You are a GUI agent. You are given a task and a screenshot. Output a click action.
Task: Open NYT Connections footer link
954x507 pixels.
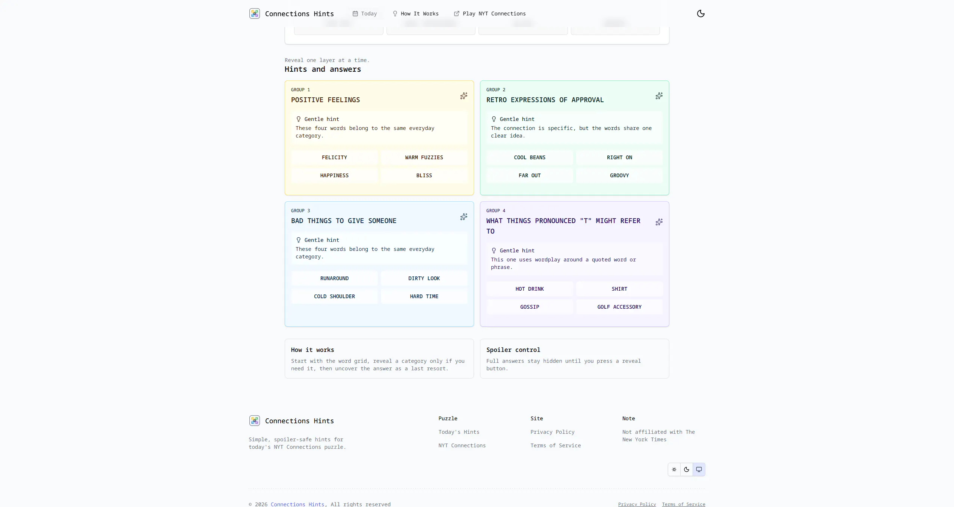[462, 445]
